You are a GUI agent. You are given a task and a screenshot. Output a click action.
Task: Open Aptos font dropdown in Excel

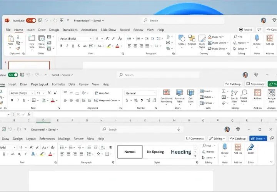tap(32, 93)
